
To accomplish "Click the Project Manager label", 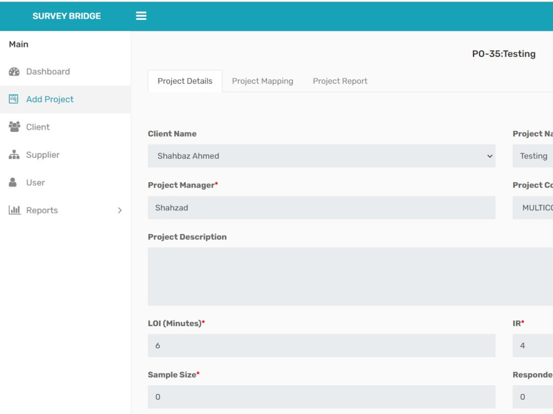I will 182,185.
